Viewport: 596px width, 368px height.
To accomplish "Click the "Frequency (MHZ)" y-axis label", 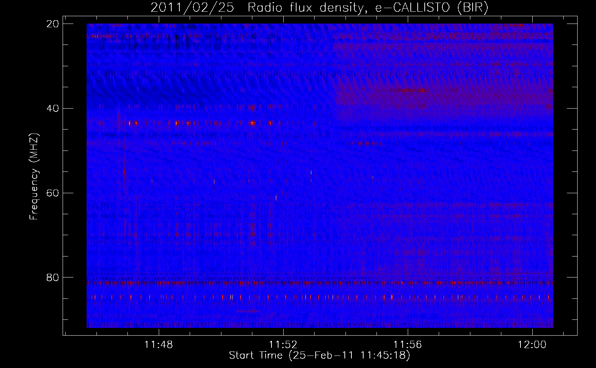I will 34,177.
